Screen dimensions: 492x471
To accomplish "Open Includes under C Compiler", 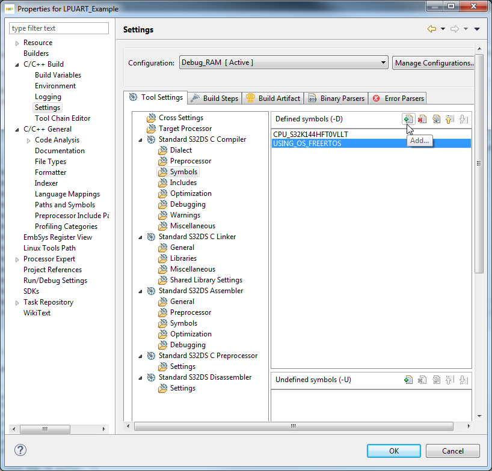I will (183, 183).
